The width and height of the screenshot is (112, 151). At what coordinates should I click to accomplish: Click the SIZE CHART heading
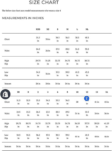[x=44, y=2]
